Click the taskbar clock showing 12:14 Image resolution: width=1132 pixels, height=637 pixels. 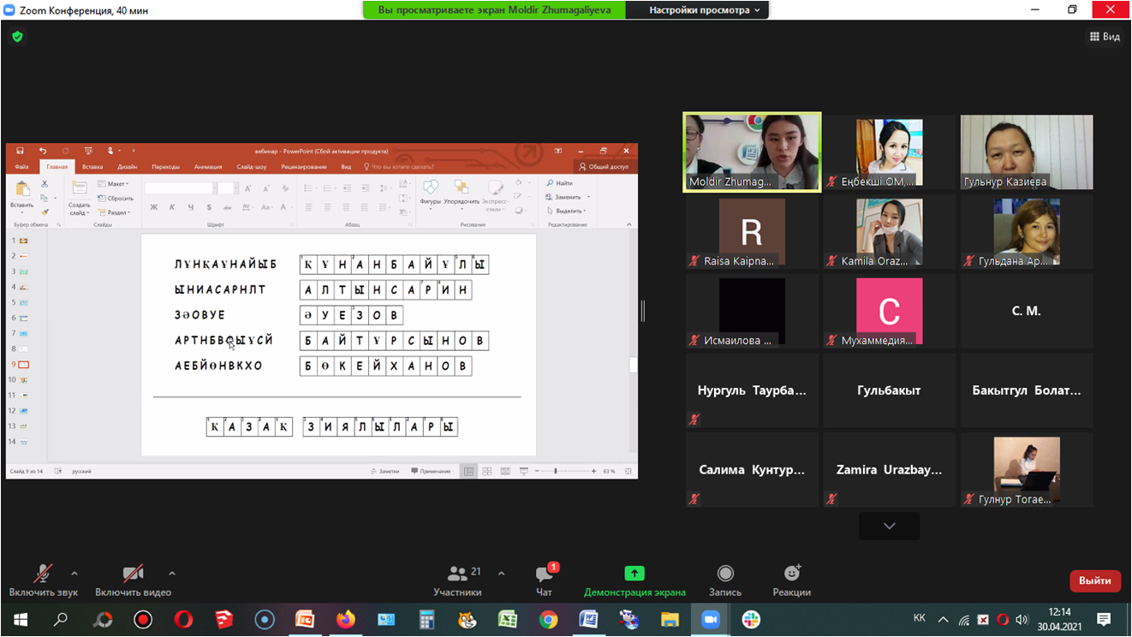pos(1059,619)
